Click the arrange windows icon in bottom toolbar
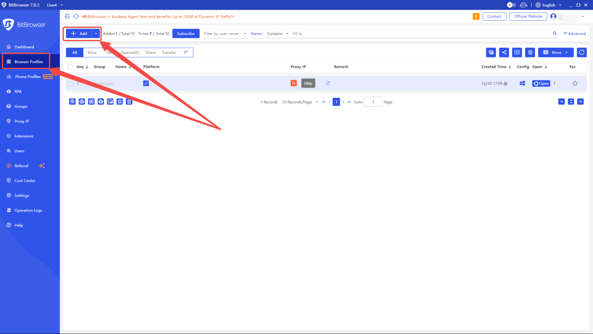The image size is (593, 334). [110, 101]
